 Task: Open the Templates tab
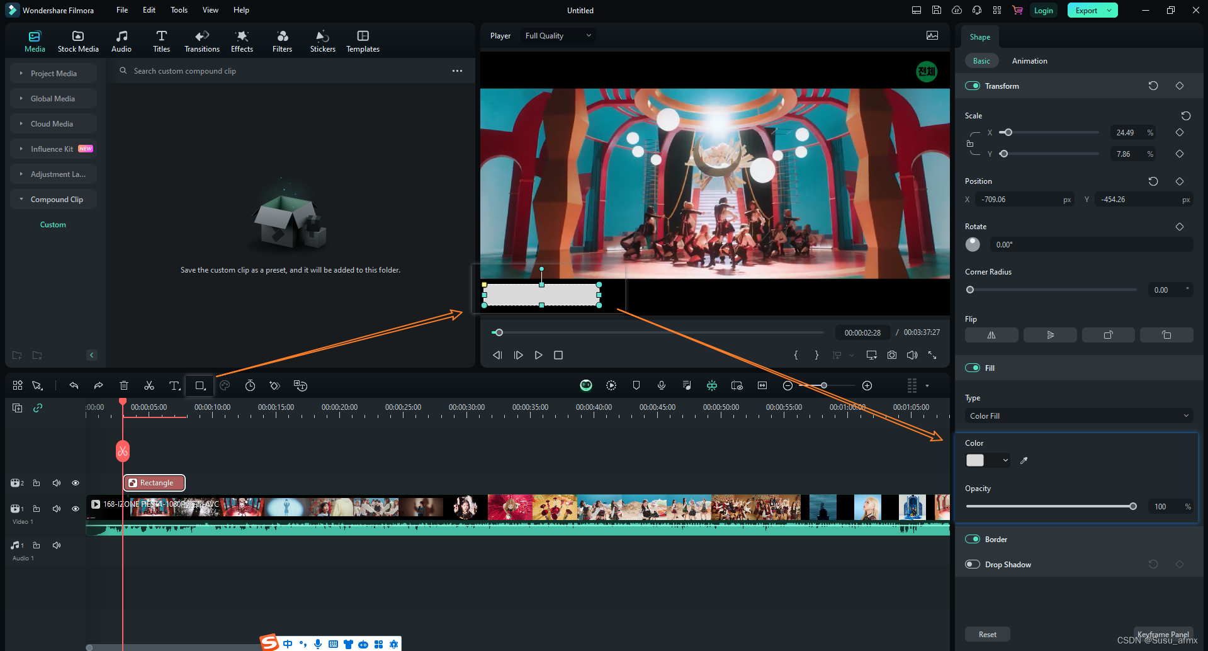pyautogui.click(x=363, y=42)
